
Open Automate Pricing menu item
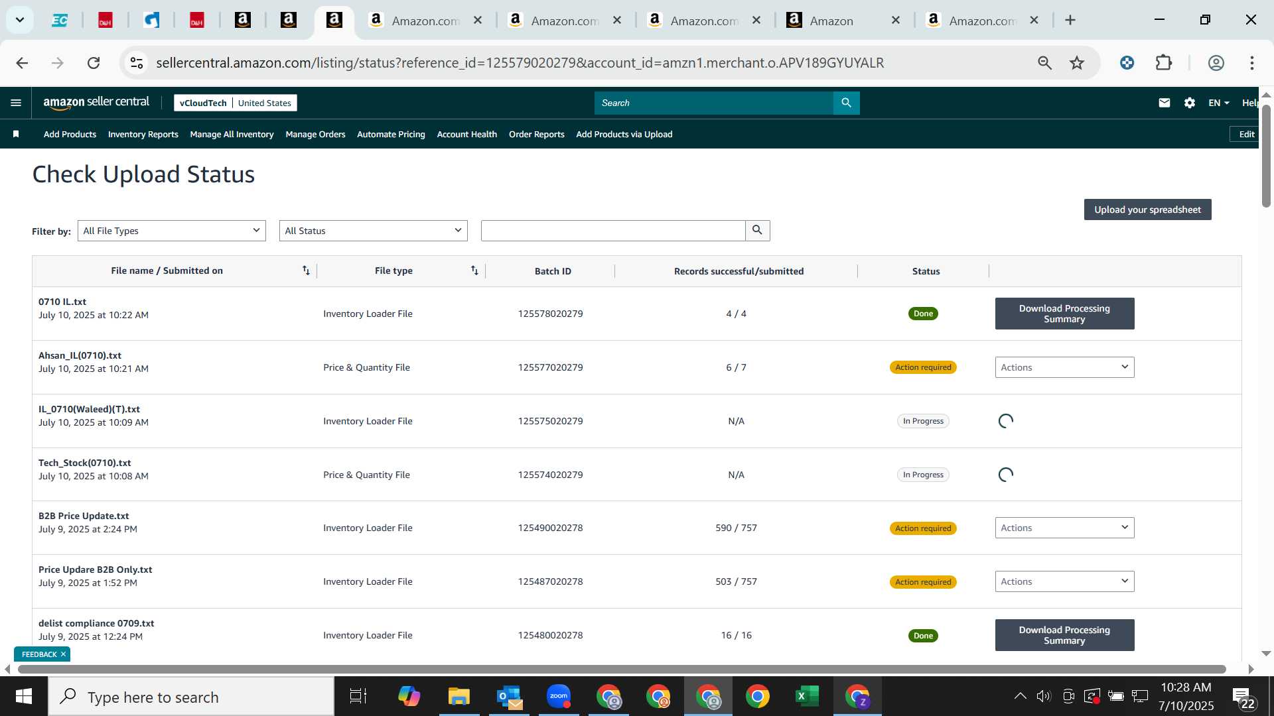pyautogui.click(x=391, y=134)
